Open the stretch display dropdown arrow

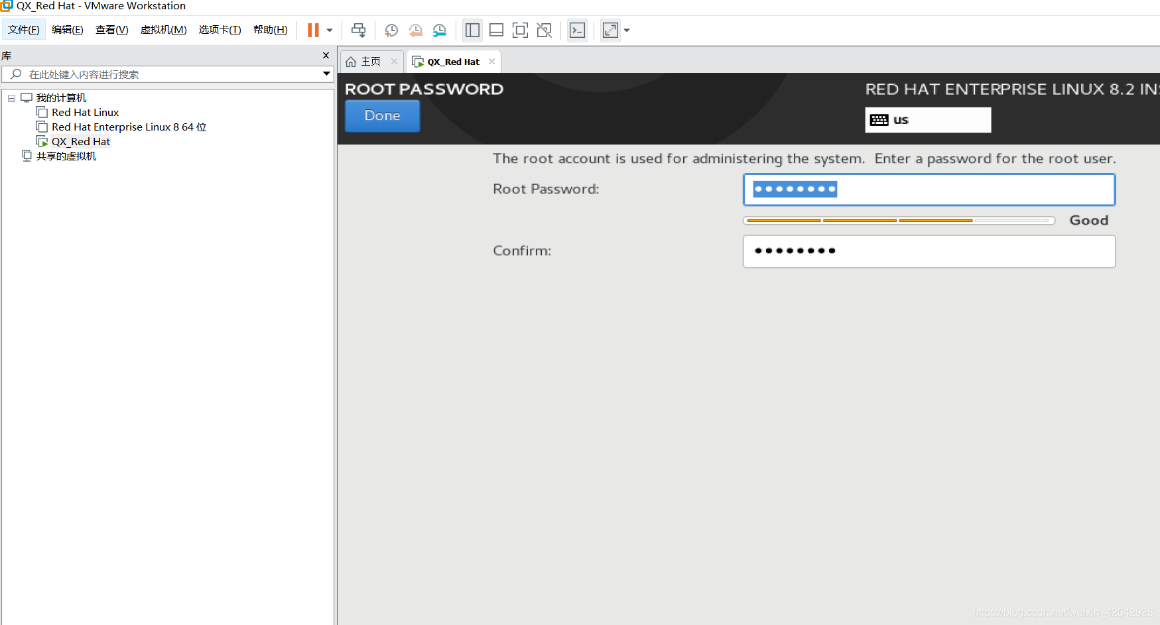pyautogui.click(x=627, y=30)
